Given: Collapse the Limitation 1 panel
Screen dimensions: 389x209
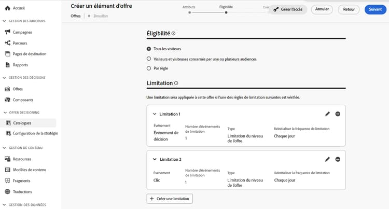Looking at the screenshot, I should (155, 114).
